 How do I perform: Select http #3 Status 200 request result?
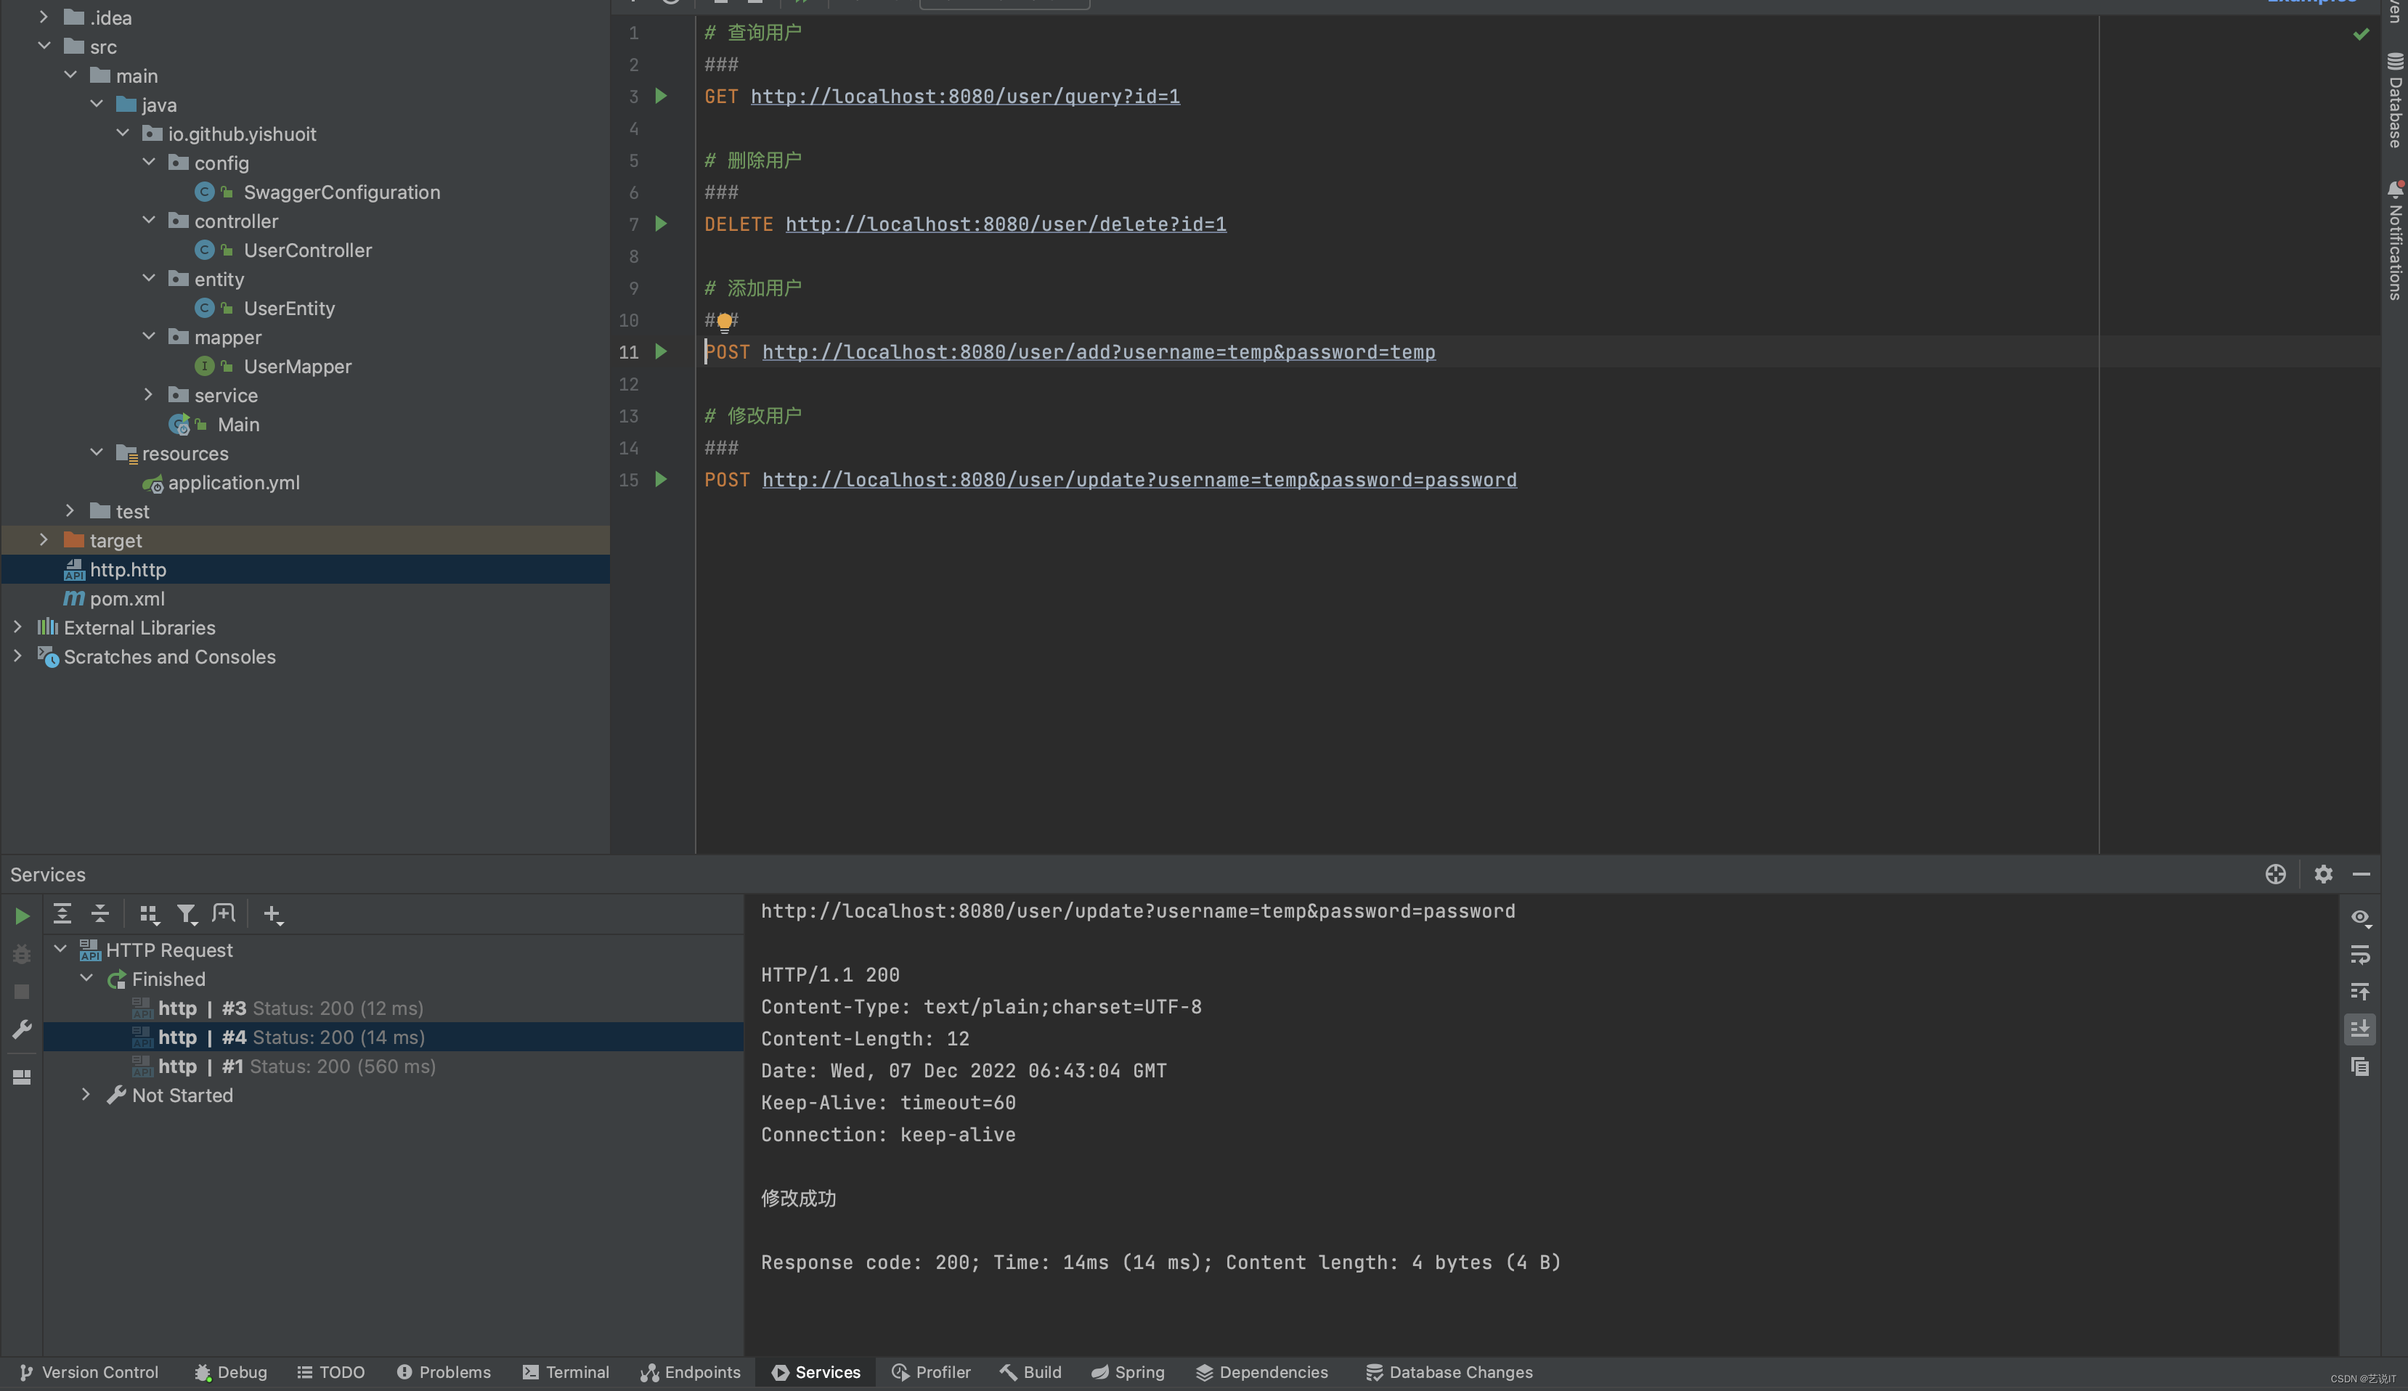tap(290, 1008)
